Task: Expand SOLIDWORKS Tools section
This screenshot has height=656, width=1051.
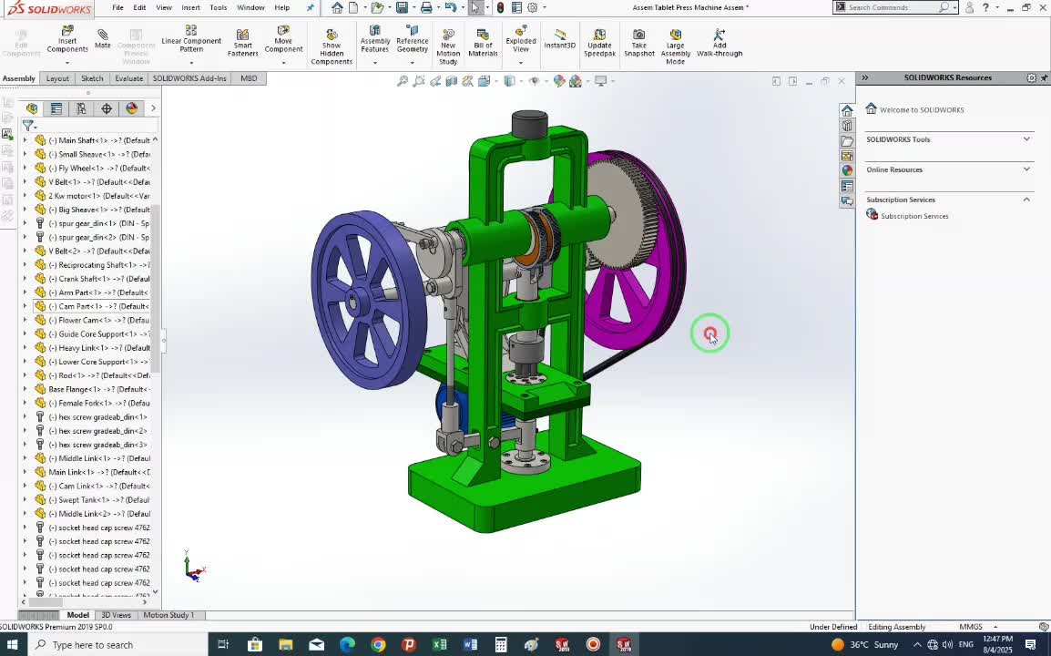Action: click(x=1026, y=139)
